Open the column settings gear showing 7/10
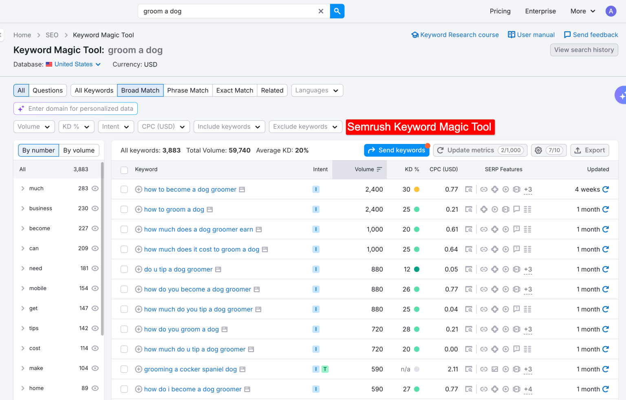The image size is (626, 400). point(538,150)
